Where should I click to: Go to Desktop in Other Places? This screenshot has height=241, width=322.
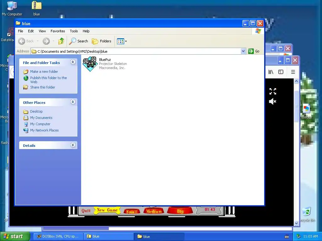[x=36, y=111]
